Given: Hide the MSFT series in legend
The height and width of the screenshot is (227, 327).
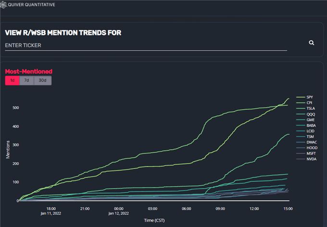Looking at the screenshot, I should (306, 154).
